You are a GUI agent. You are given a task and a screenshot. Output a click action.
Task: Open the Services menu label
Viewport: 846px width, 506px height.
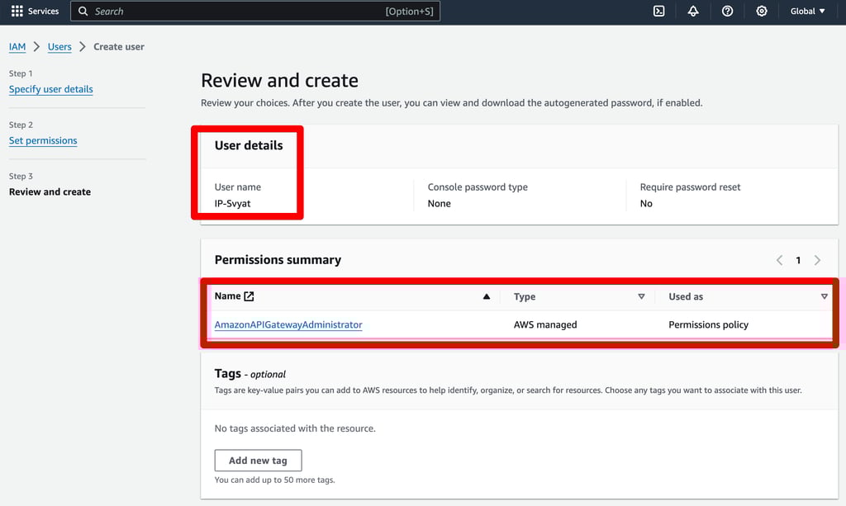pyautogui.click(x=43, y=11)
